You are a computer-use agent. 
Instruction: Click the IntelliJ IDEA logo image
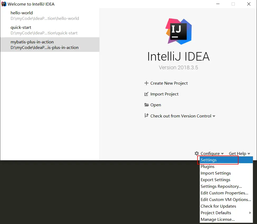[178, 31]
